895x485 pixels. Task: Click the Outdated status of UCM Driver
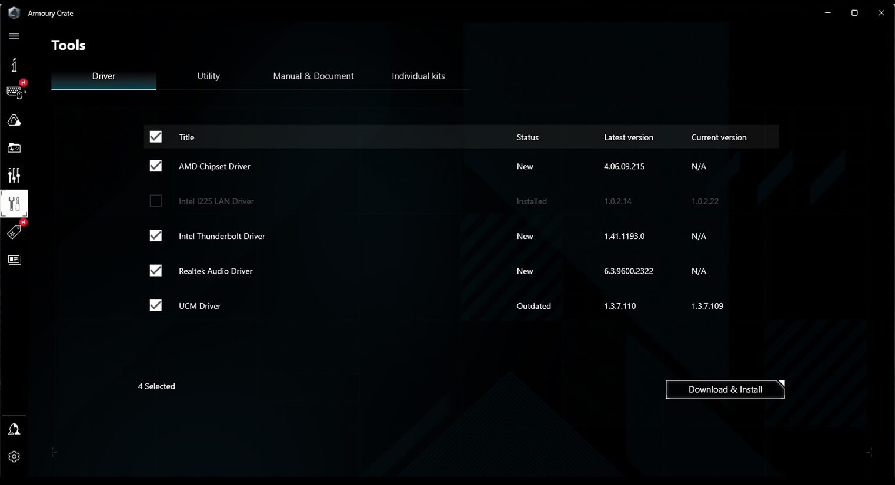pyautogui.click(x=533, y=306)
